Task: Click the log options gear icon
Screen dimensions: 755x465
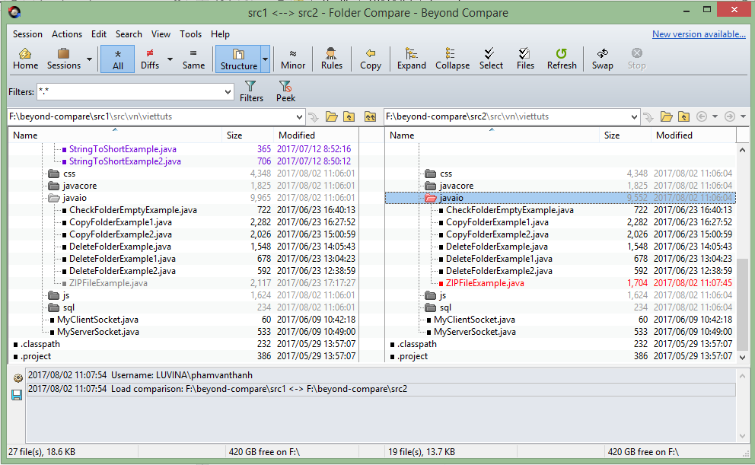Action: (x=18, y=378)
